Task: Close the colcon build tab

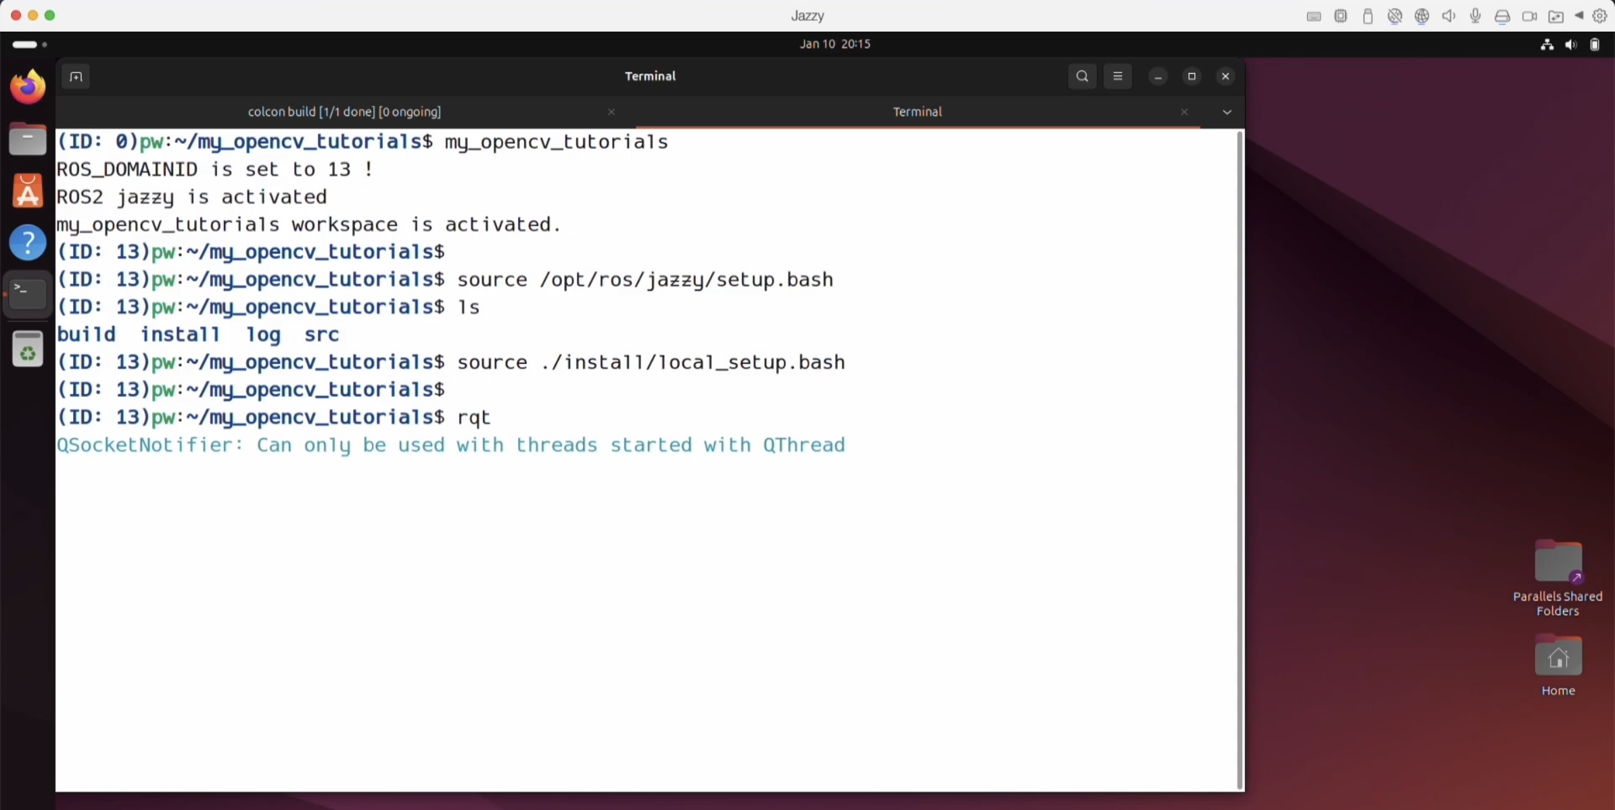Action: point(611,112)
